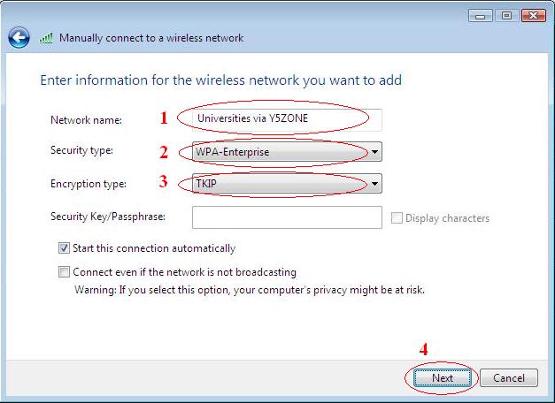Click the "Network name:" label
Image resolution: width=555 pixels, height=403 pixels.
(x=86, y=120)
